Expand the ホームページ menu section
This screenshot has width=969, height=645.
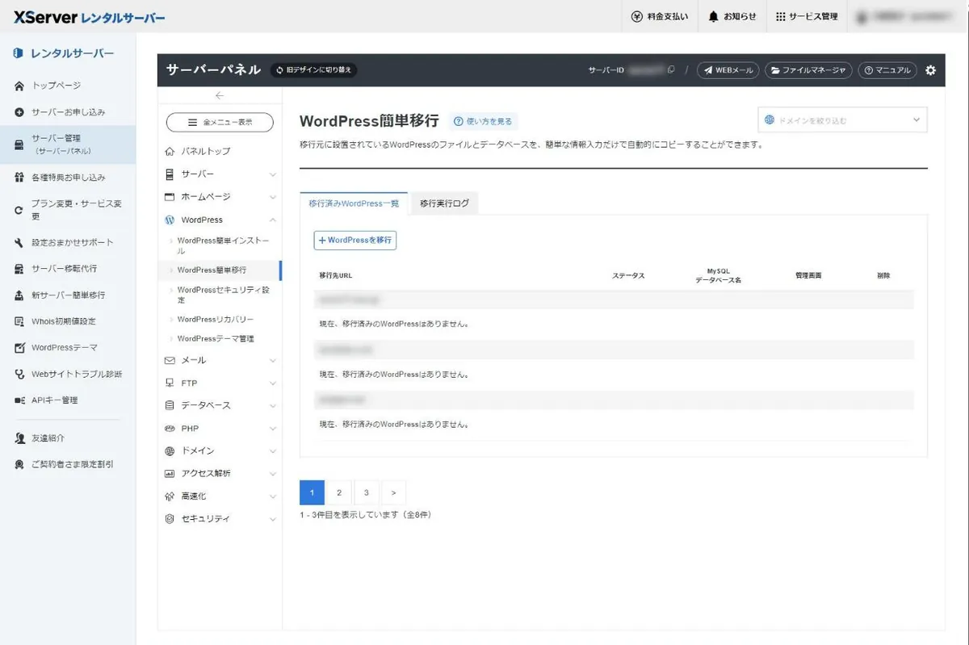click(x=220, y=197)
